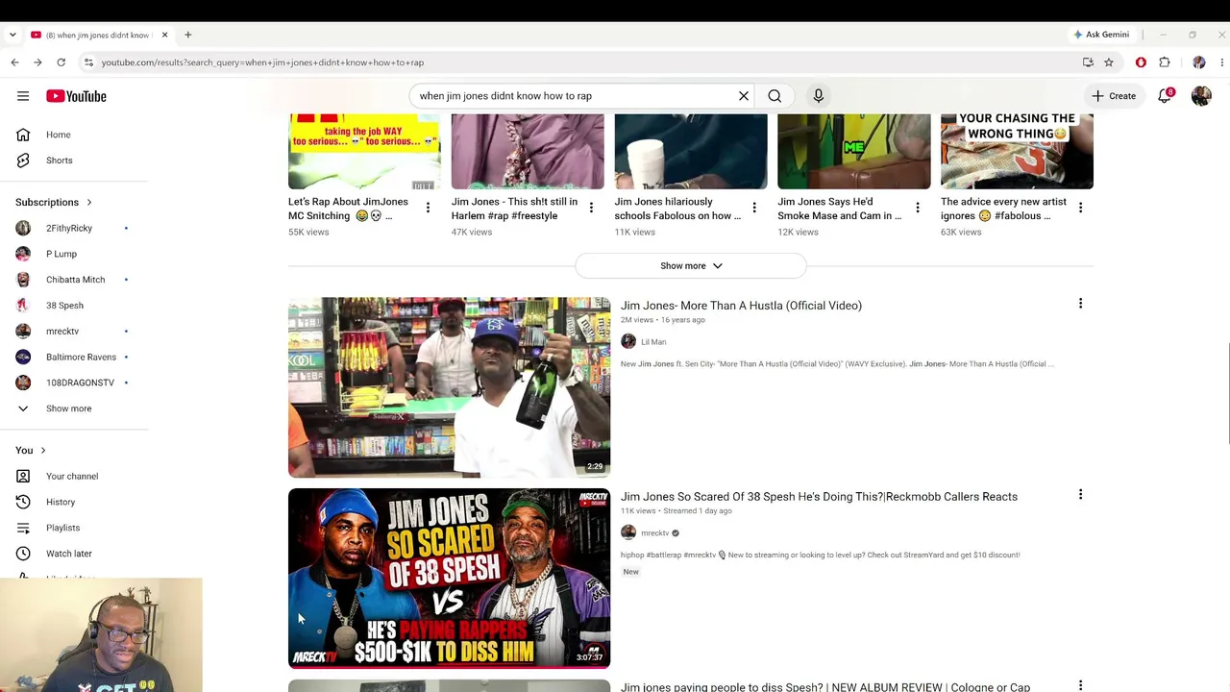
Task: View site information icon in address bar
Action: click(x=88, y=62)
